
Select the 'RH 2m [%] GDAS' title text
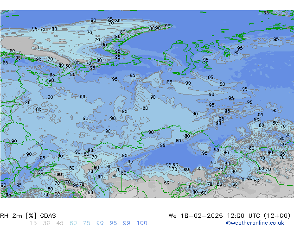(28, 216)
